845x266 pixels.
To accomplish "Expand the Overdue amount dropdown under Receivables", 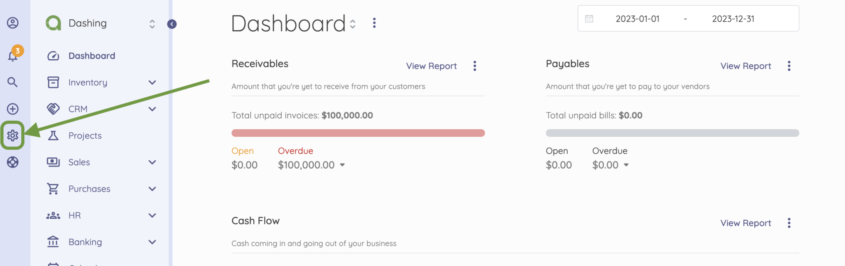I will click(343, 165).
